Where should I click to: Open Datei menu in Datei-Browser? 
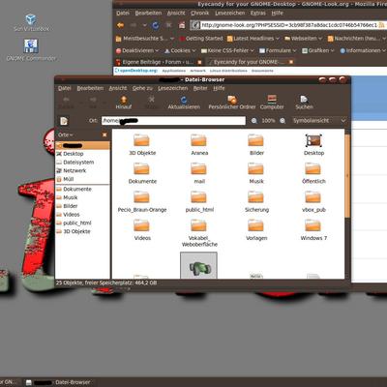[65, 88]
